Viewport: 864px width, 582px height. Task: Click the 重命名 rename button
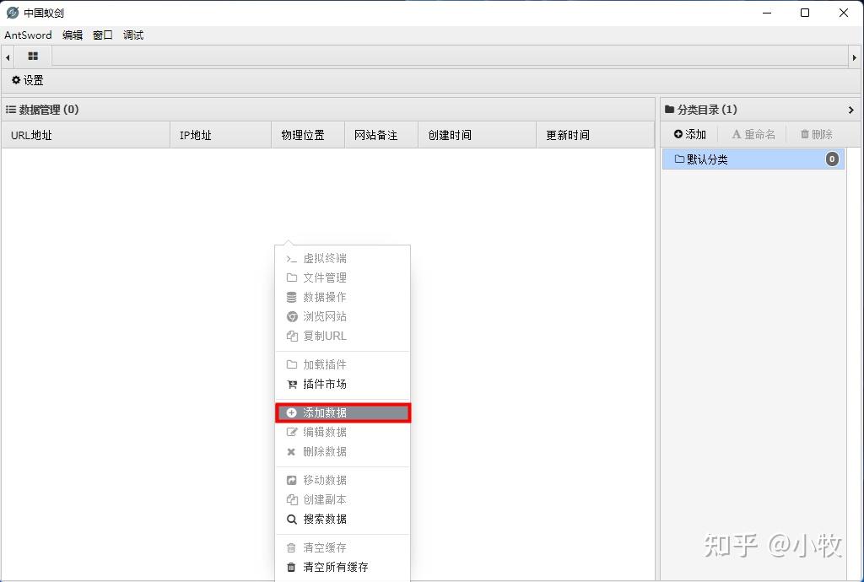(753, 133)
